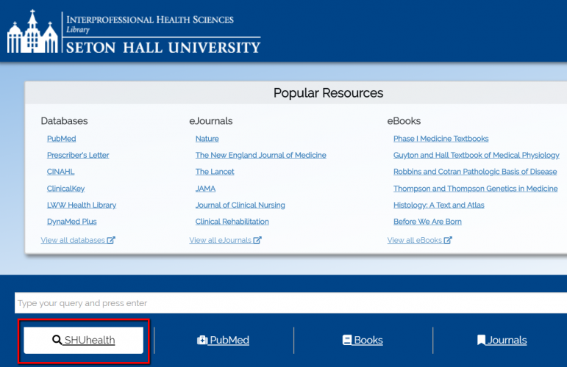Viewport: 567px width, 367px height.
Task: Open the Prescriber's Letter database
Action: [78, 155]
